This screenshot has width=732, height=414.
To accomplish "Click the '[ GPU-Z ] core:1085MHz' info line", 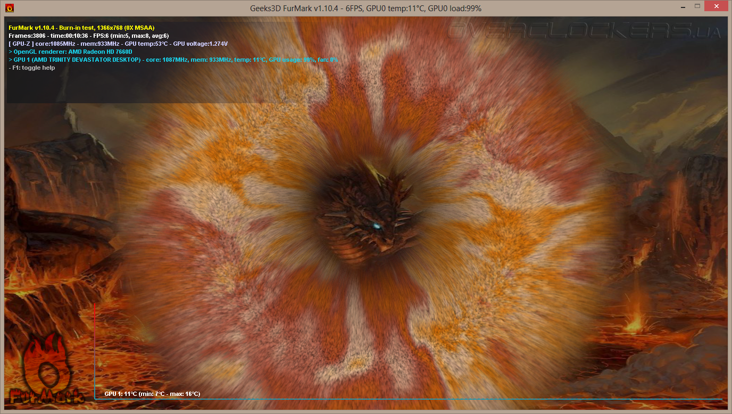I will pyautogui.click(x=118, y=44).
